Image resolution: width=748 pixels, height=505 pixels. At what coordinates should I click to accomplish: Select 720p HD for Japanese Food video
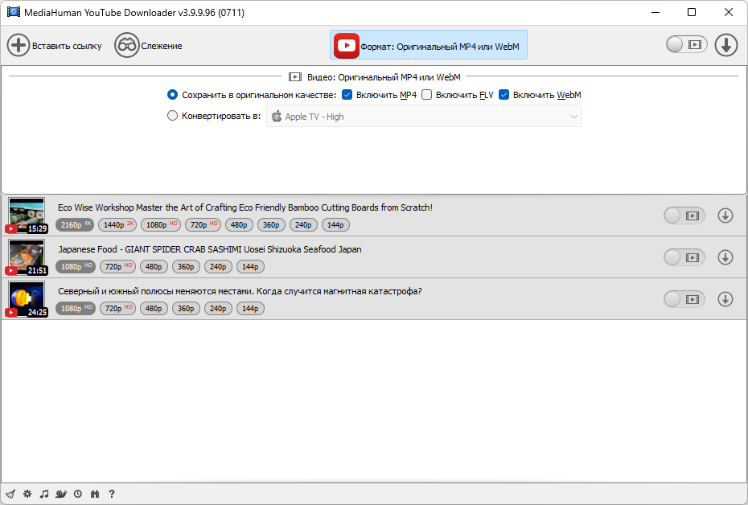tap(117, 266)
